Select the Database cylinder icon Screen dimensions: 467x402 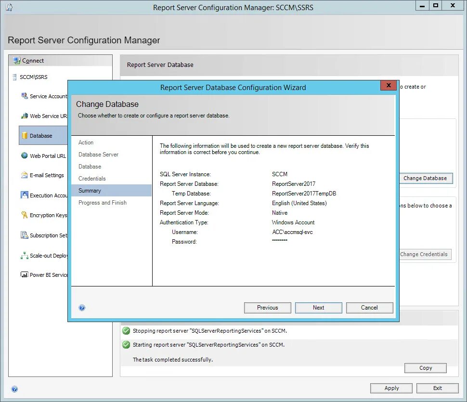point(25,135)
